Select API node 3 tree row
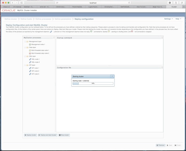 [35, 74]
